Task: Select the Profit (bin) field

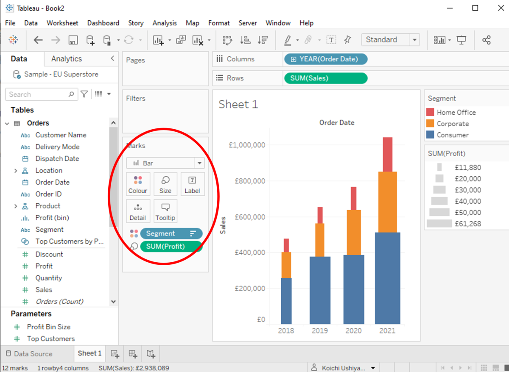Action: (x=52, y=218)
